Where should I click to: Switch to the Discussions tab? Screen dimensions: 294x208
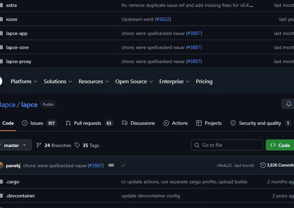[x=138, y=123]
